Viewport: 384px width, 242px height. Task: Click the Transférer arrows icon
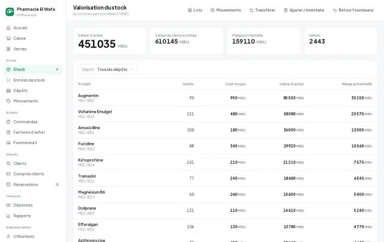[x=251, y=10]
